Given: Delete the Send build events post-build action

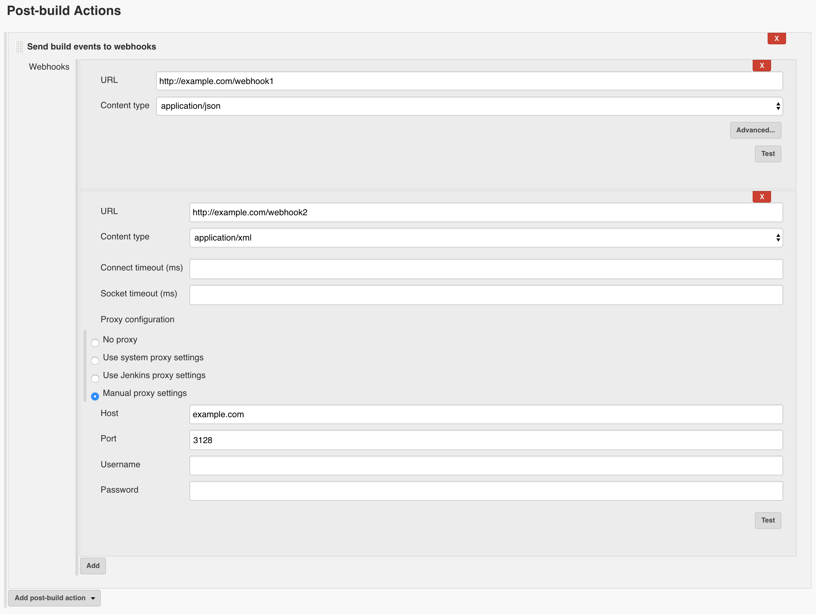Looking at the screenshot, I should coord(776,38).
